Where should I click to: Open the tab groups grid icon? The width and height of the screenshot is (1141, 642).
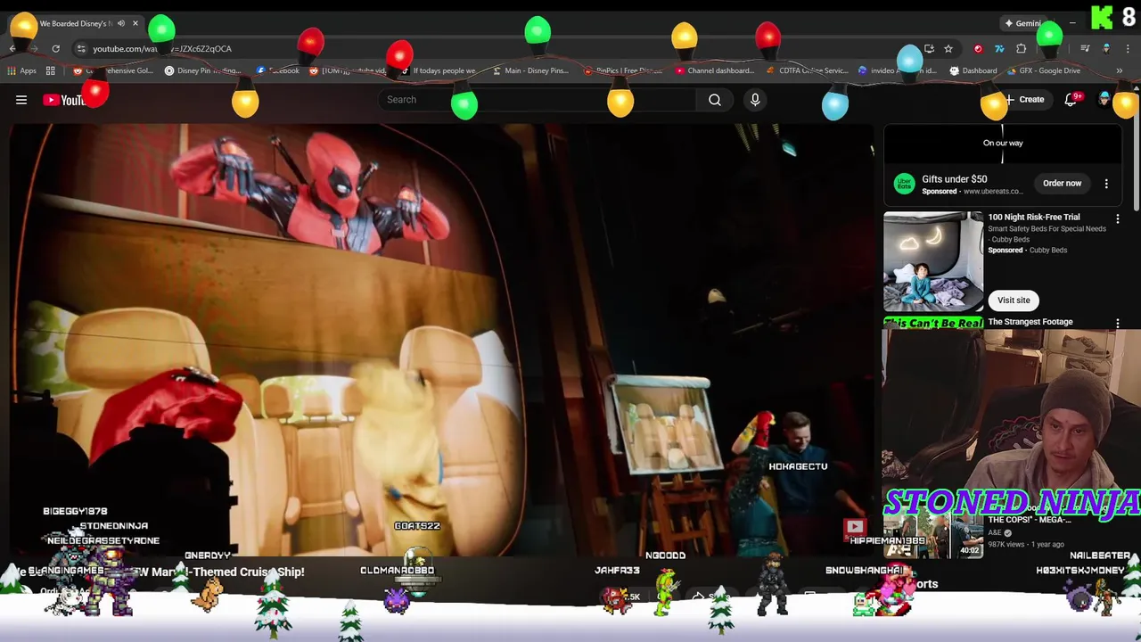point(51,70)
